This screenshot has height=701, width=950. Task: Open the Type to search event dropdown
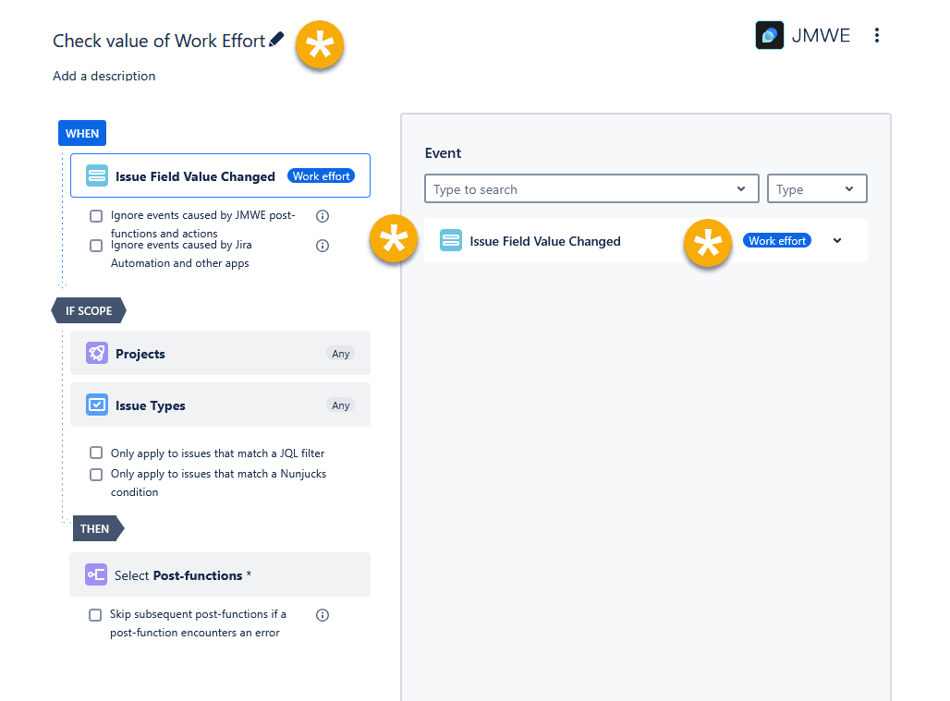(x=591, y=189)
